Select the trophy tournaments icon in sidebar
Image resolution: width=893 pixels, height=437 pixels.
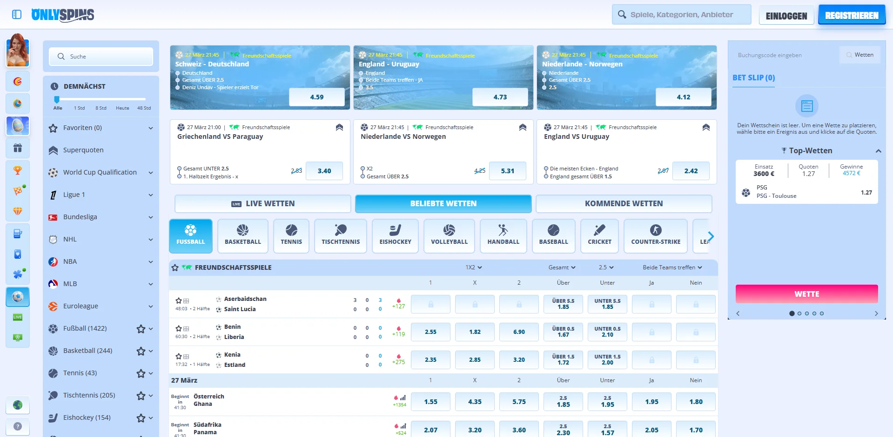17,170
